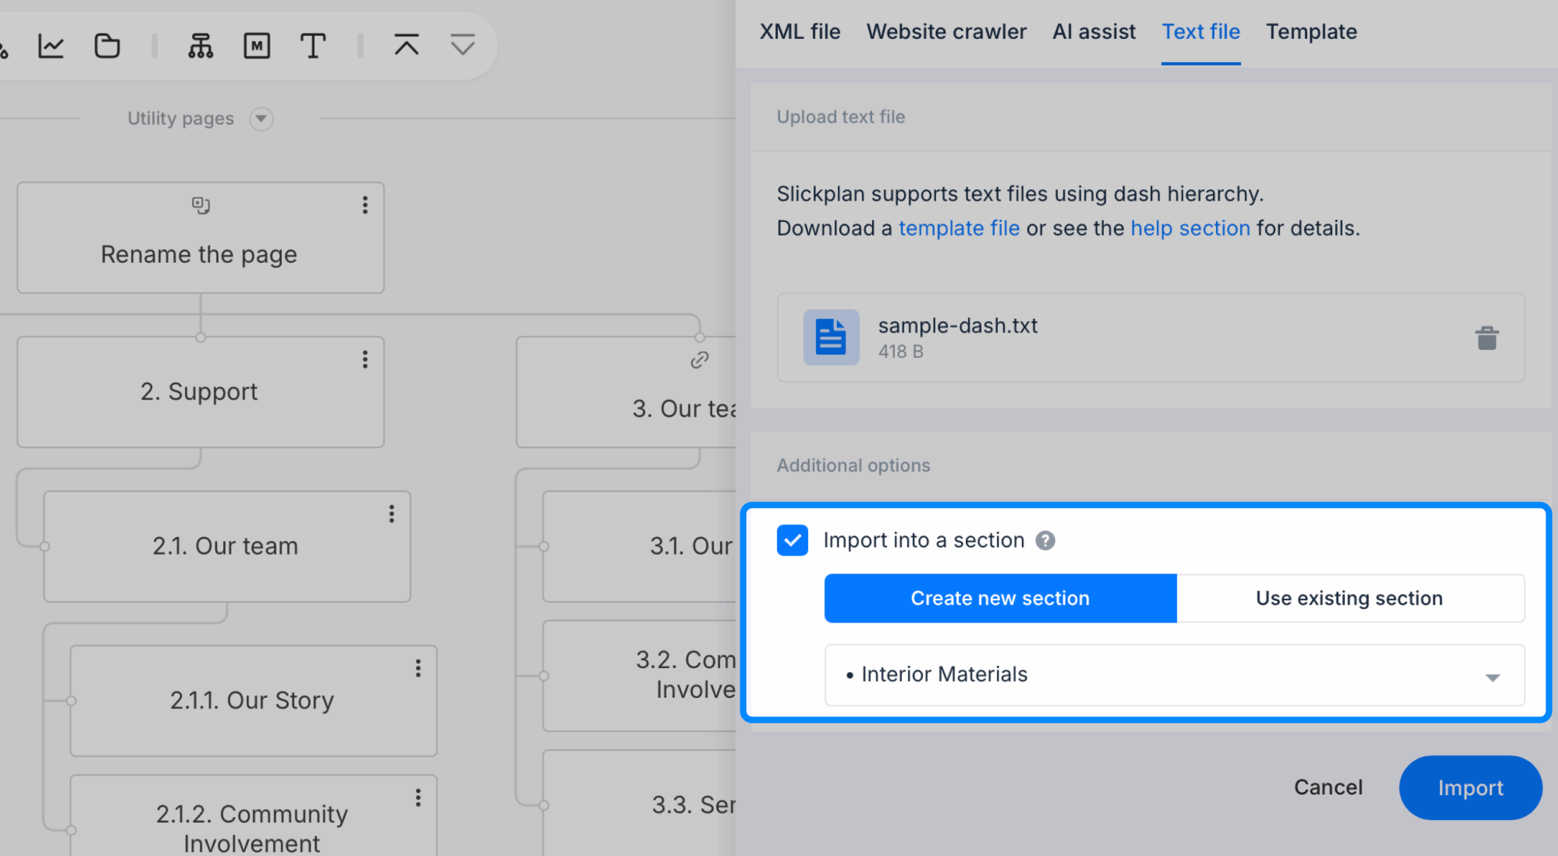This screenshot has width=1558, height=856.
Task: Select the 2.1.2. Community Involvement card
Action: (x=253, y=816)
